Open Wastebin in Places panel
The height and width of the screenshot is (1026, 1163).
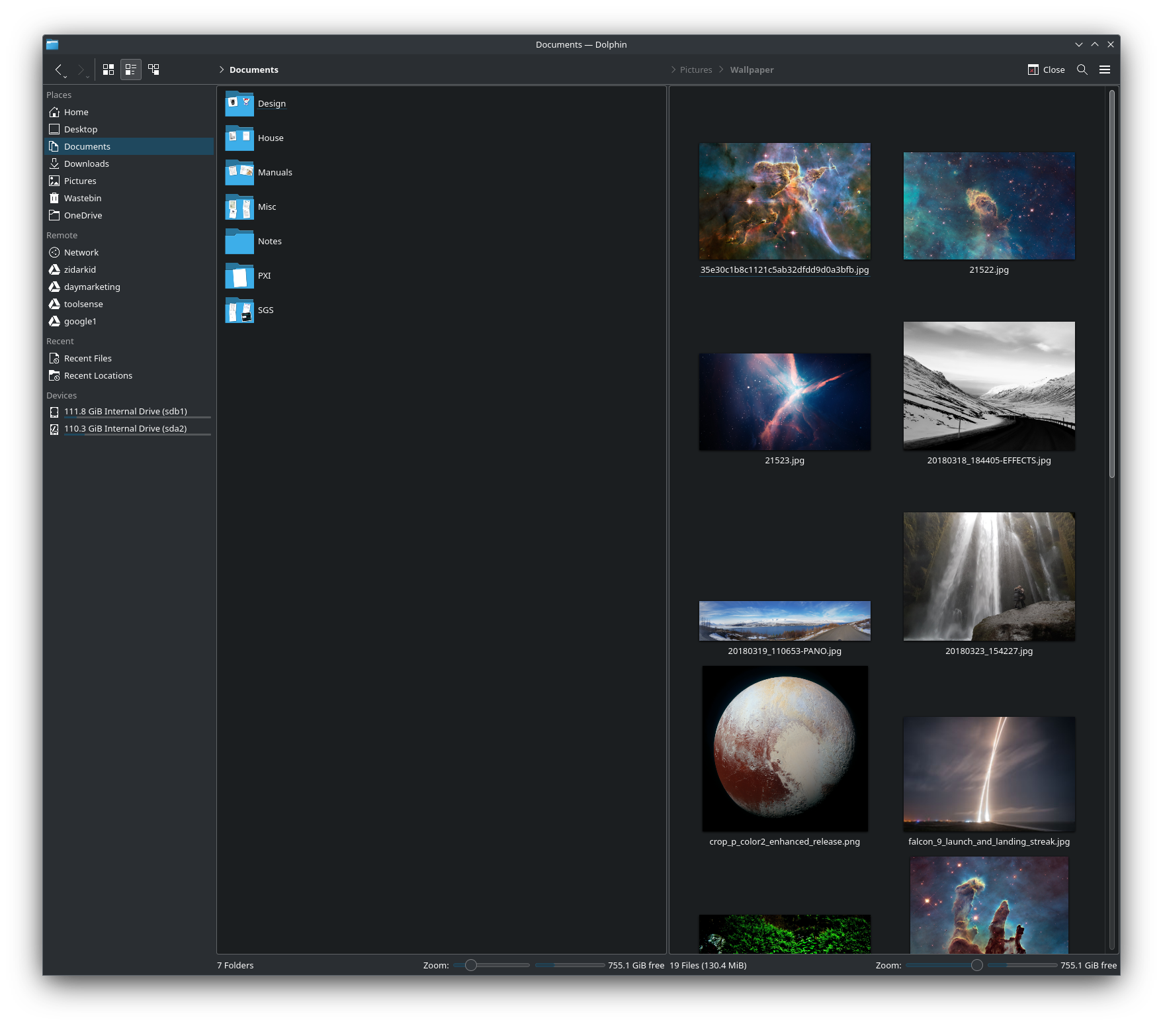83,198
